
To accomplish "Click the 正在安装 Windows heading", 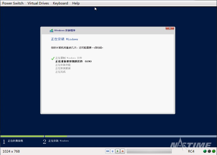I will coord(65,39).
